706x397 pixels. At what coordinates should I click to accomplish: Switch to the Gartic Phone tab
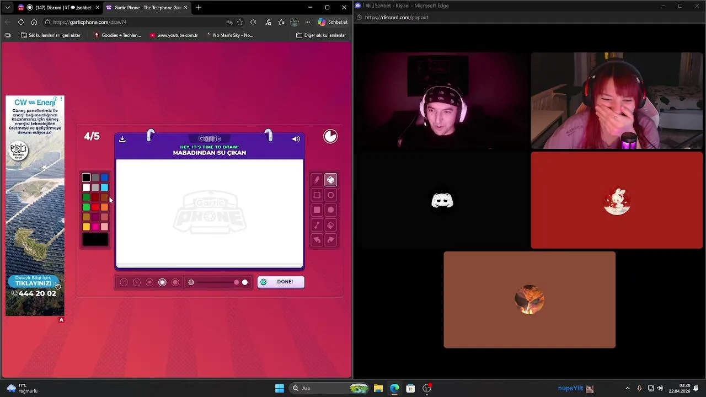tap(146, 8)
